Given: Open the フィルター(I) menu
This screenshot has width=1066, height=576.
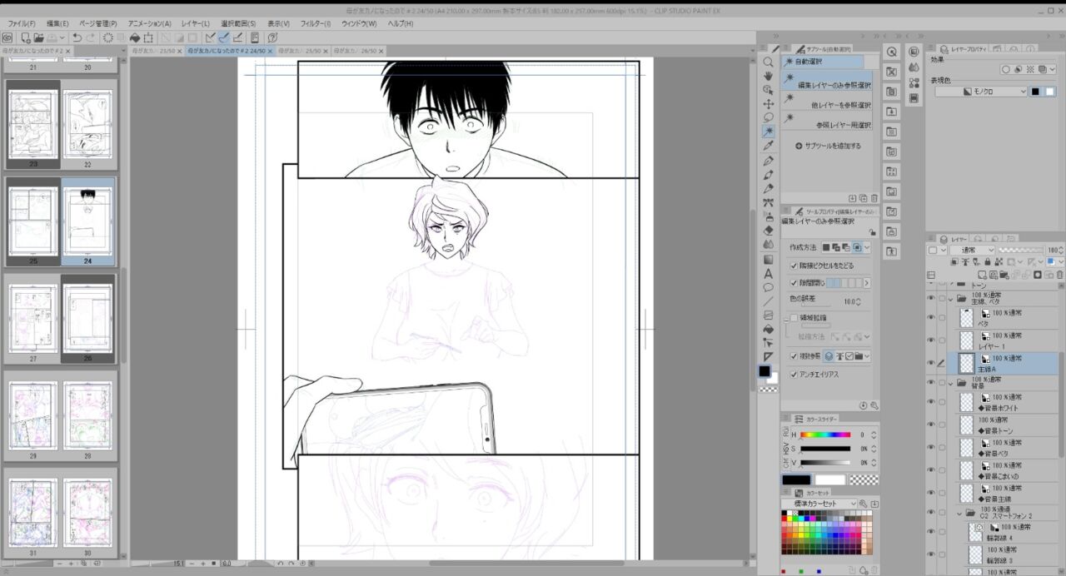Looking at the screenshot, I should pyautogui.click(x=315, y=23).
